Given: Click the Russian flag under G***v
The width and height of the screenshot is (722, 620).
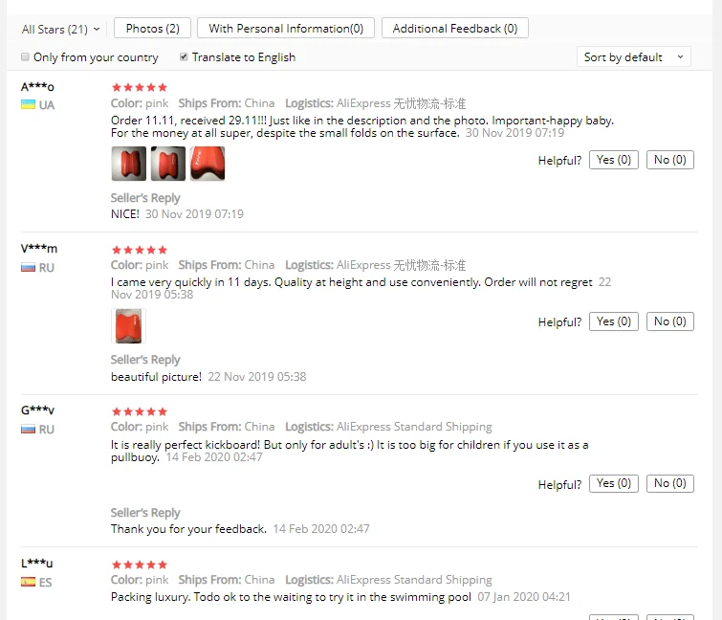Looking at the screenshot, I should click(28, 430).
